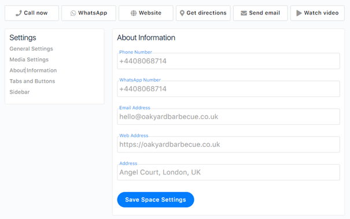This screenshot has height=219, width=350.
Task: Click the map pin icon for directions
Action: pos(182,13)
